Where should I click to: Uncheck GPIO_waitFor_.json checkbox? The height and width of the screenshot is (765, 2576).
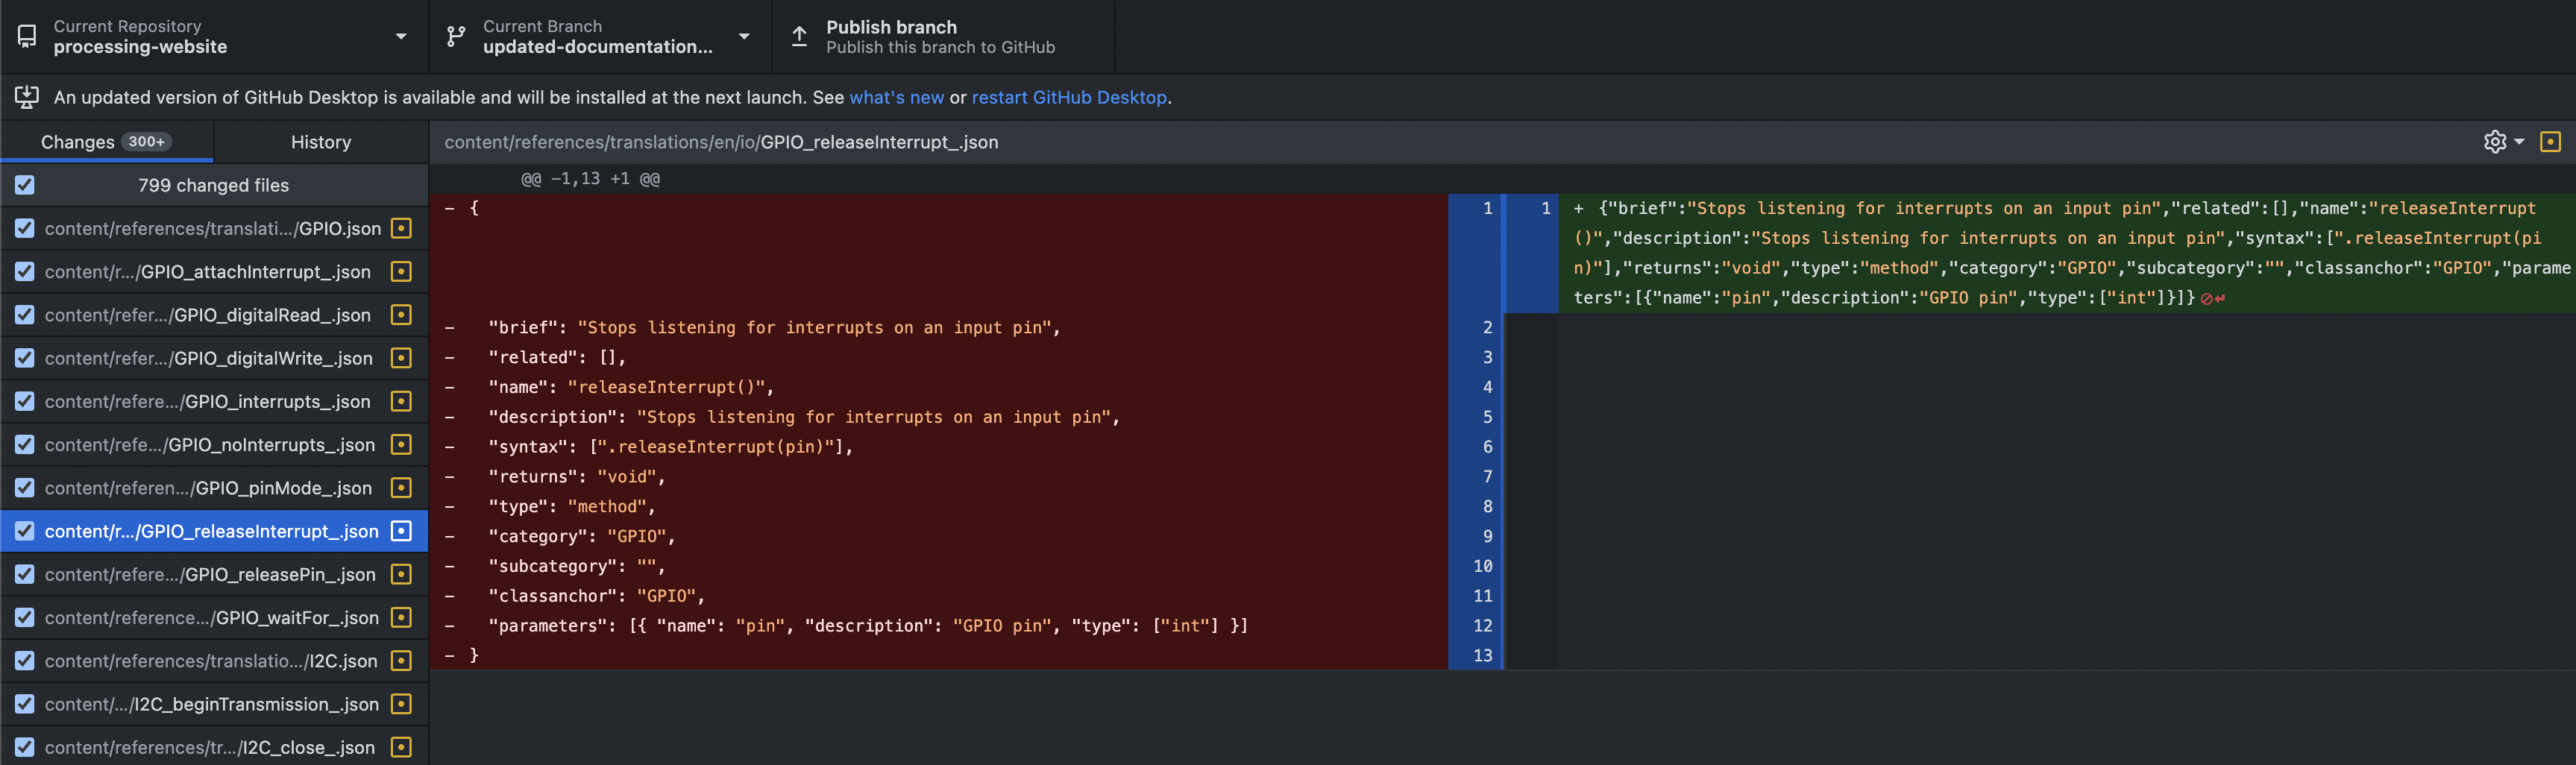coord(25,617)
